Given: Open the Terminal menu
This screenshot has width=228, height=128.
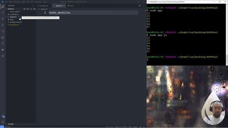Looking at the screenshot, I should point(38,2).
